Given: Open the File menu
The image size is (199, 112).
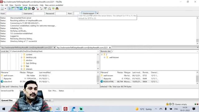Looking at the screenshot, I should point(2,5).
